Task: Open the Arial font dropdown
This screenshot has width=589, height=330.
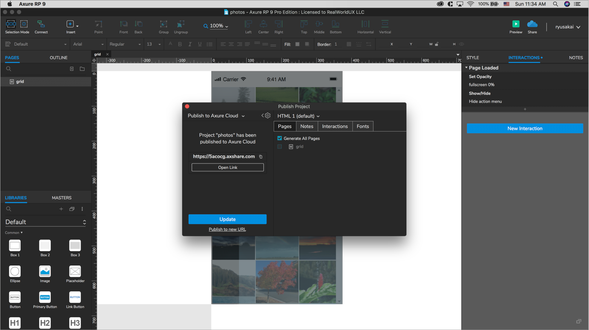Action: (88, 44)
